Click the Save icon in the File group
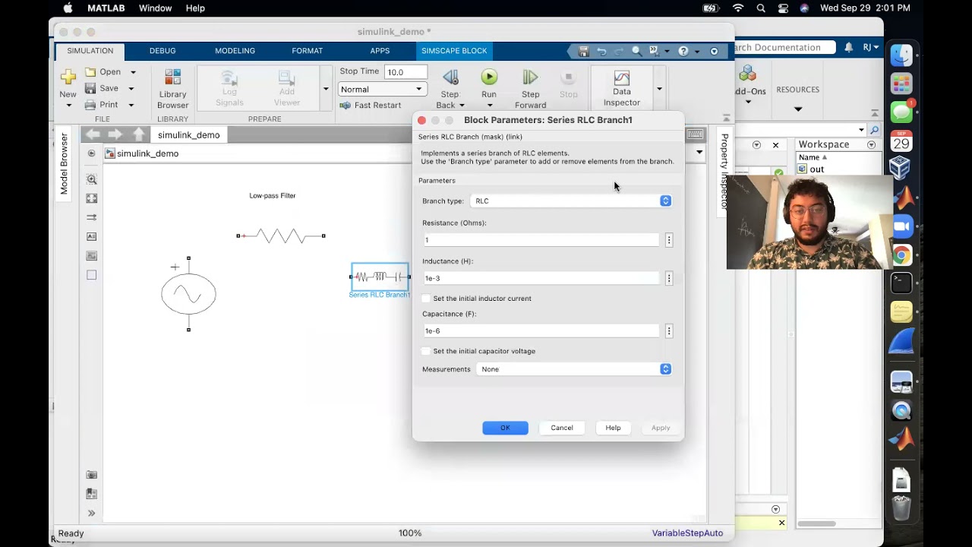Image resolution: width=972 pixels, height=547 pixels. (x=90, y=88)
